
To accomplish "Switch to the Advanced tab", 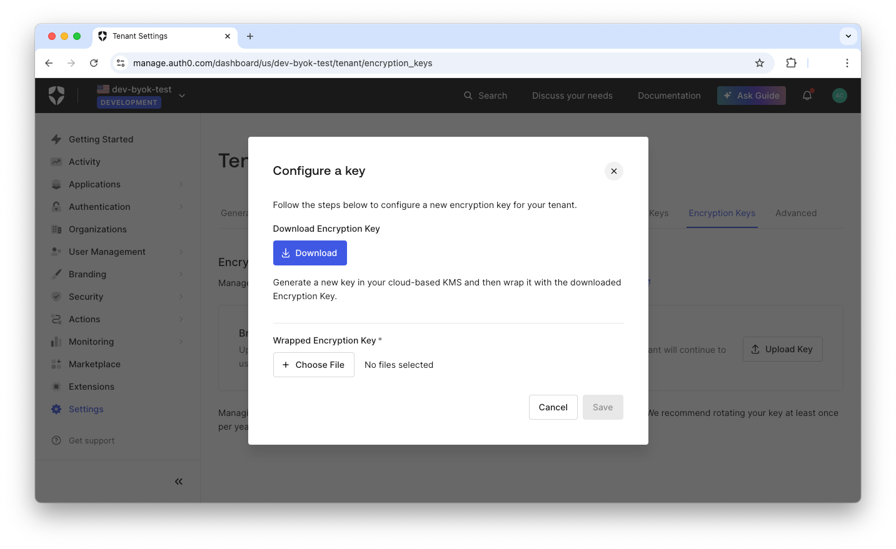I will pyautogui.click(x=796, y=213).
